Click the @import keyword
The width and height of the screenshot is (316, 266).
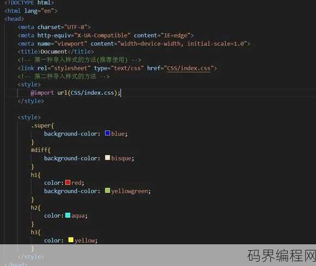pos(42,93)
